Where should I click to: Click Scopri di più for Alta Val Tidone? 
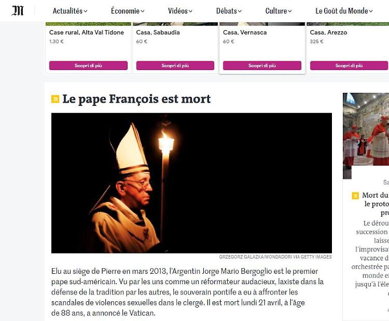pos(88,65)
